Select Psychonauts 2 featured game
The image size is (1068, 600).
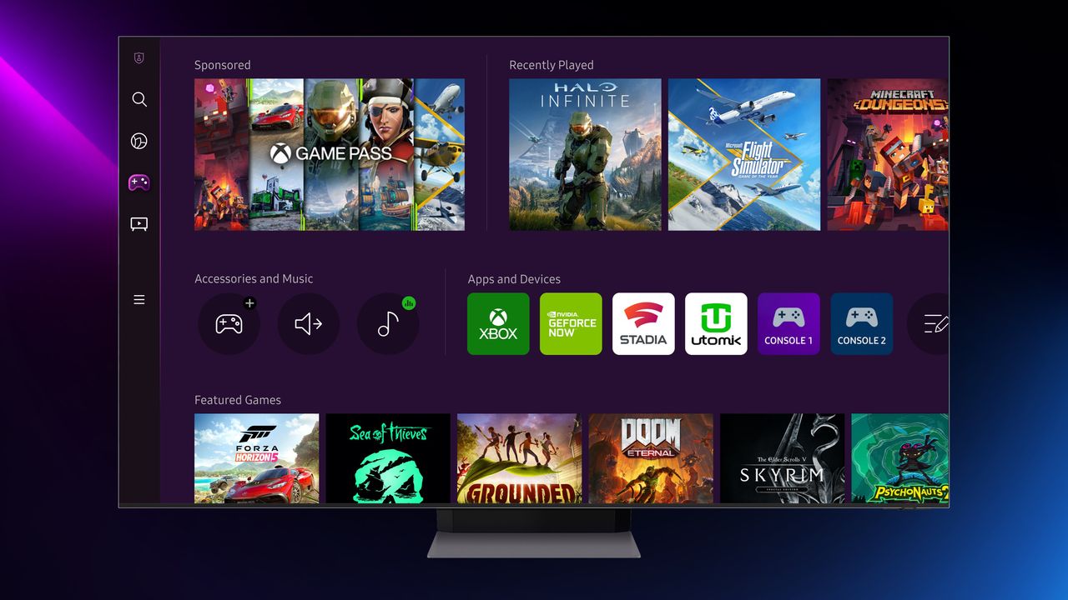point(900,458)
